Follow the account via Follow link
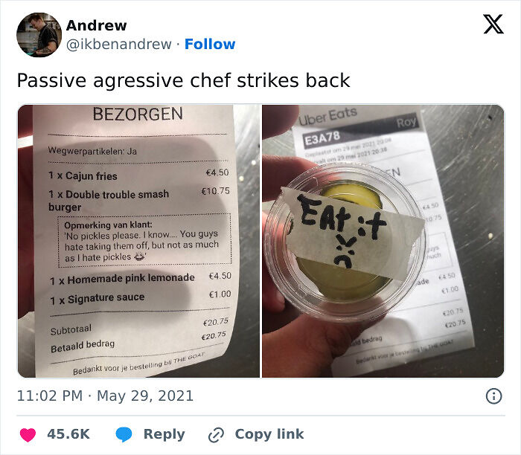 pos(210,44)
